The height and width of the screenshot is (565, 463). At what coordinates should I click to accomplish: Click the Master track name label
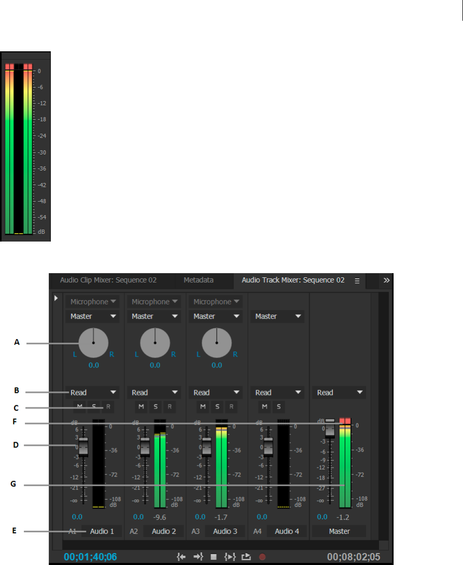(339, 531)
